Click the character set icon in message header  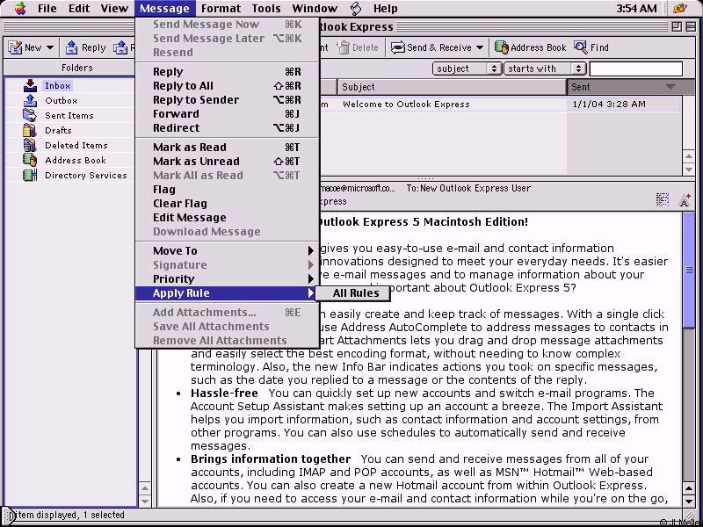click(663, 199)
